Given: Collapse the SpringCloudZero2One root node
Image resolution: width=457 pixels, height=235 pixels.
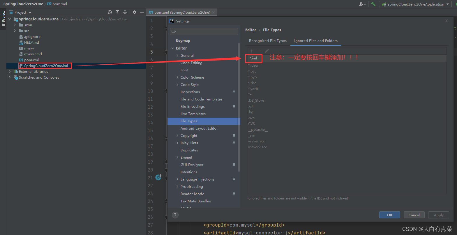Looking at the screenshot, I should [x=10, y=19].
